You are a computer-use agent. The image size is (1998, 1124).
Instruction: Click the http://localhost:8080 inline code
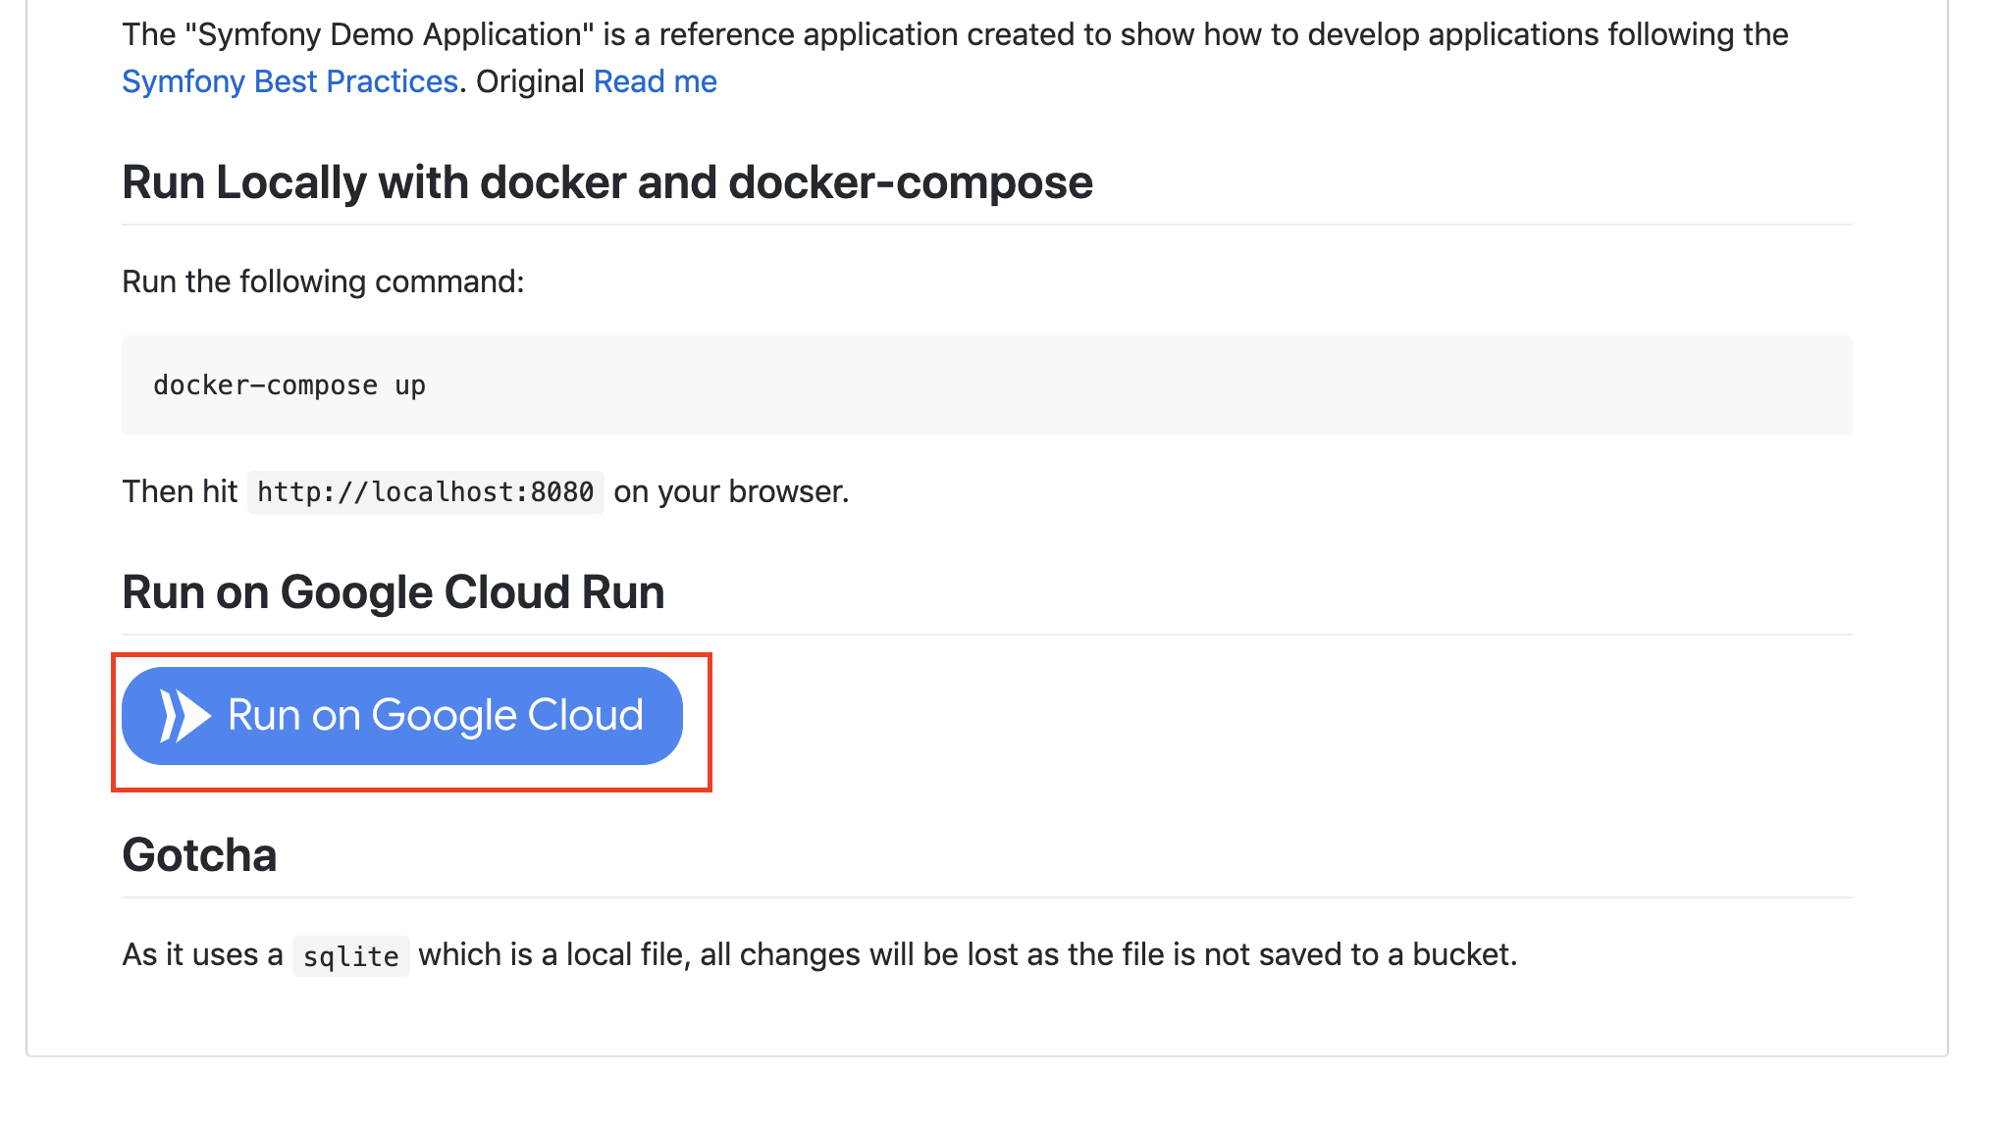click(x=425, y=491)
